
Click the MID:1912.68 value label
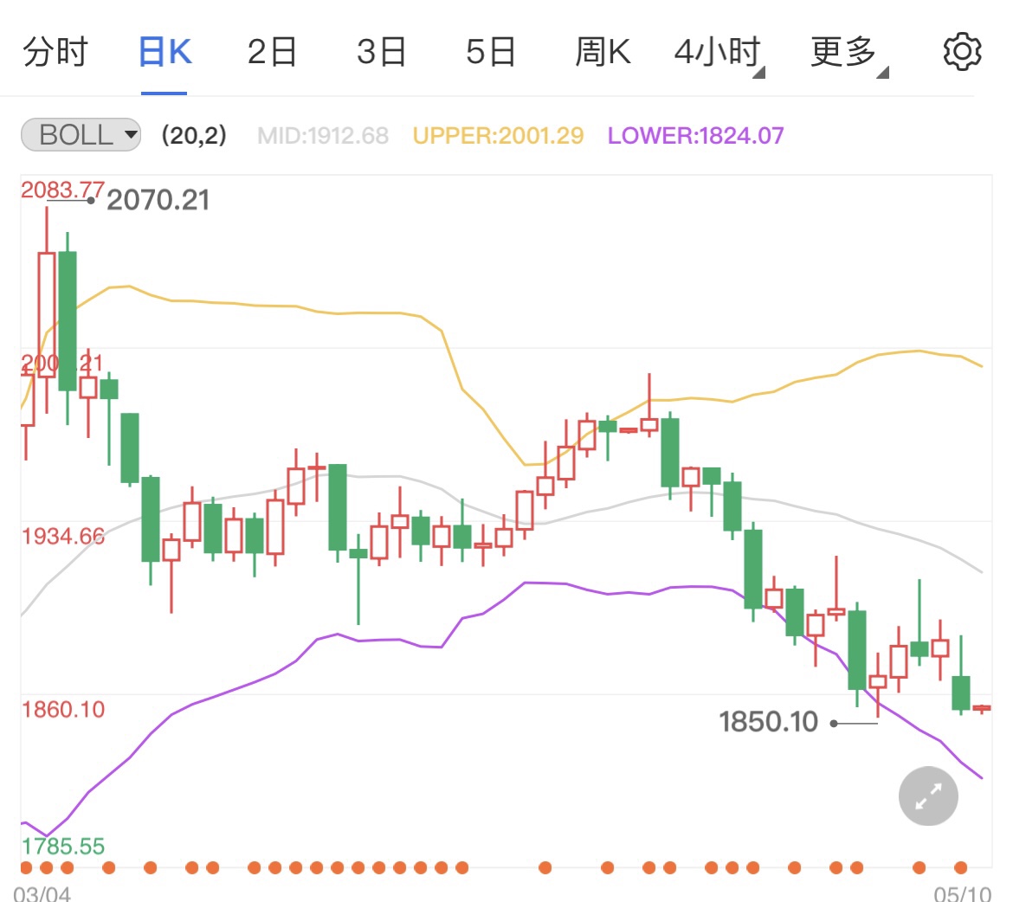(322, 136)
